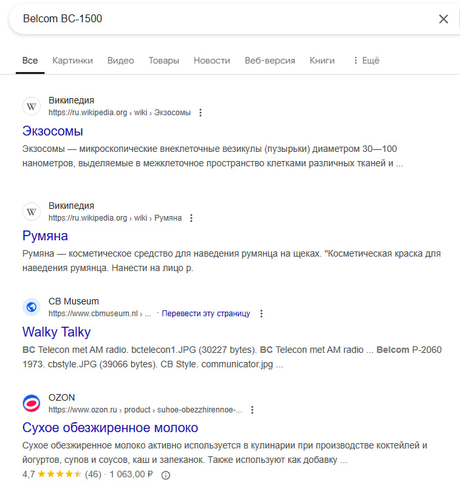Open three-dot options for OZON result

pyautogui.click(x=252, y=410)
